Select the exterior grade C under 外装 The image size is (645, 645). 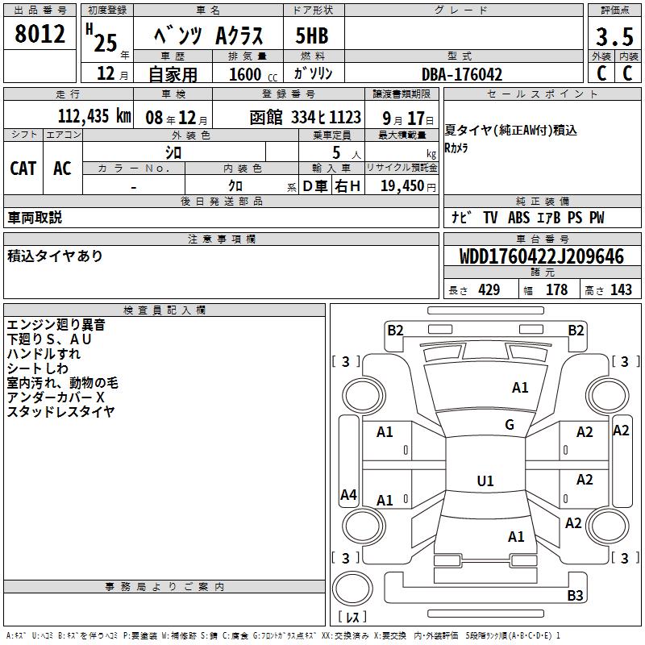601,73
